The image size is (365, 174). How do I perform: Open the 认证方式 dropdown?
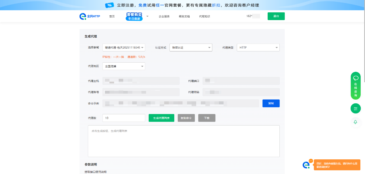(x=191, y=48)
